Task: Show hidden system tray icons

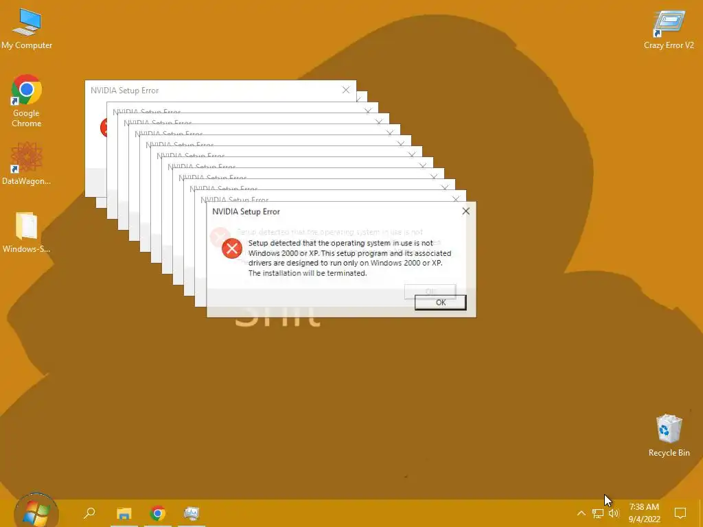Action: tap(581, 513)
